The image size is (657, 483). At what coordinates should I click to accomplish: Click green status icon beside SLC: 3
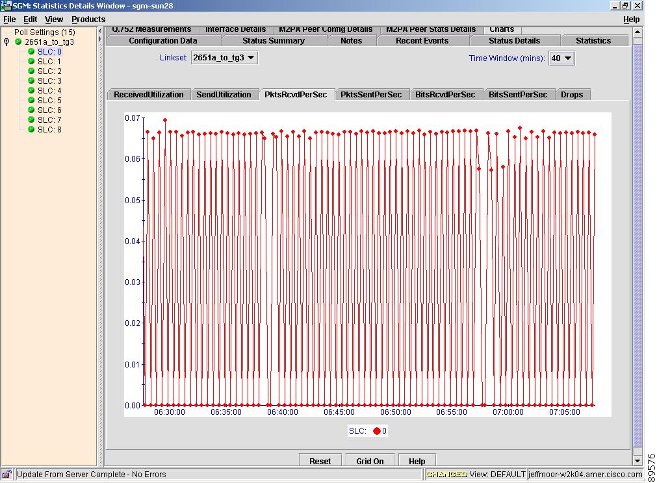pyautogui.click(x=31, y=81)
